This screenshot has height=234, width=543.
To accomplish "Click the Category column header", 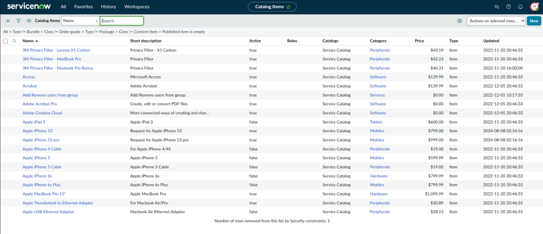I will (x=378, y=41).
